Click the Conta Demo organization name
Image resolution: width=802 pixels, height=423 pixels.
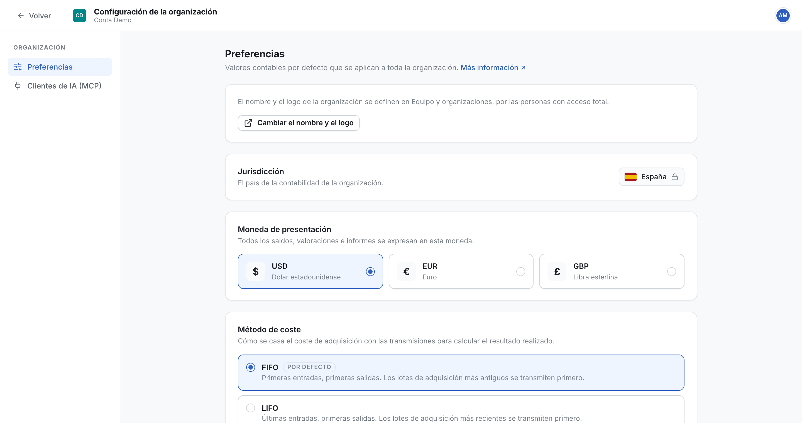click(x=113, y=20)
